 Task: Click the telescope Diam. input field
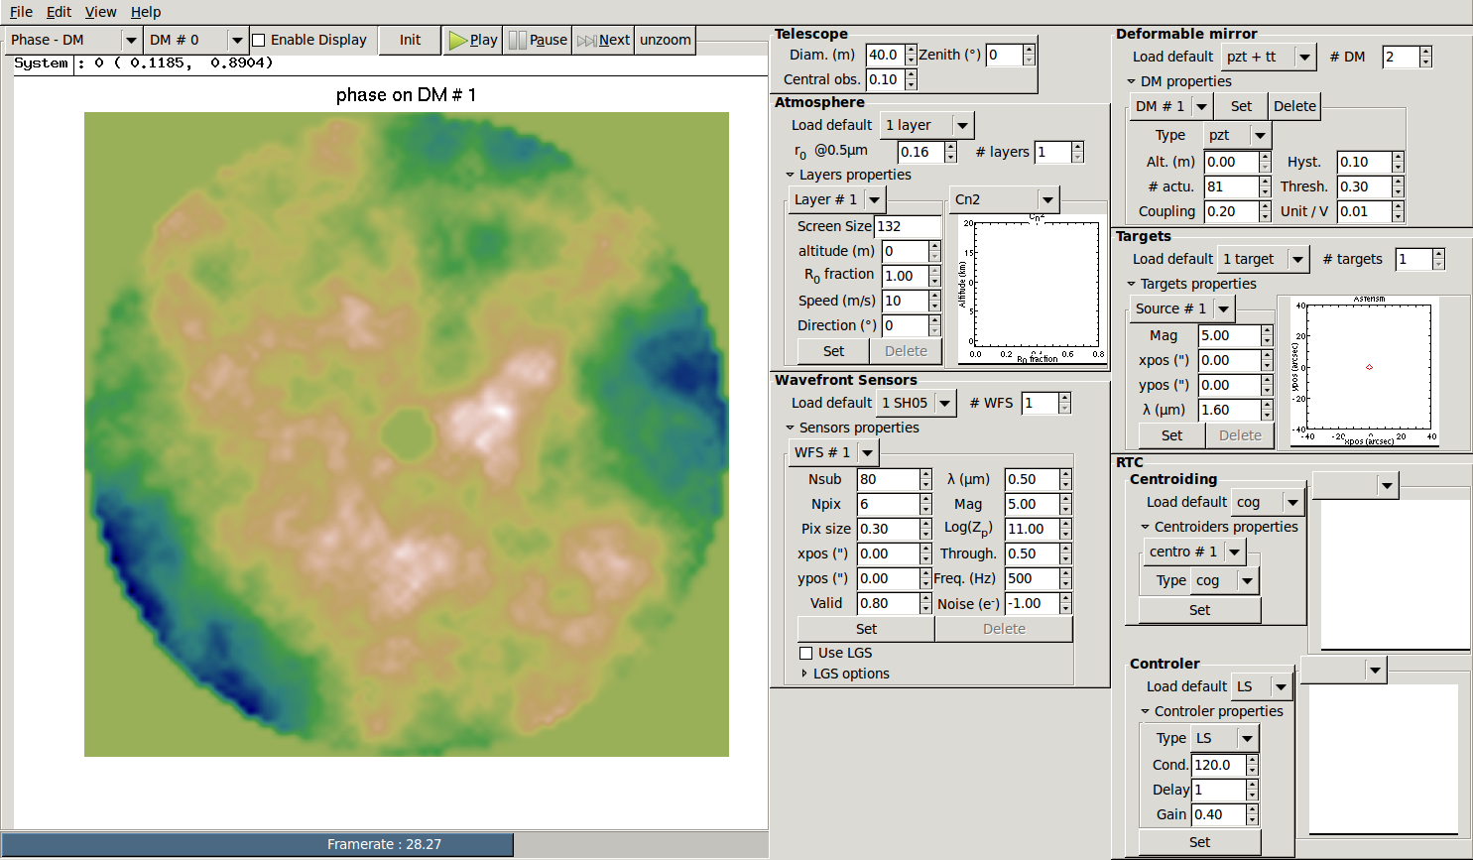point(884,55)
